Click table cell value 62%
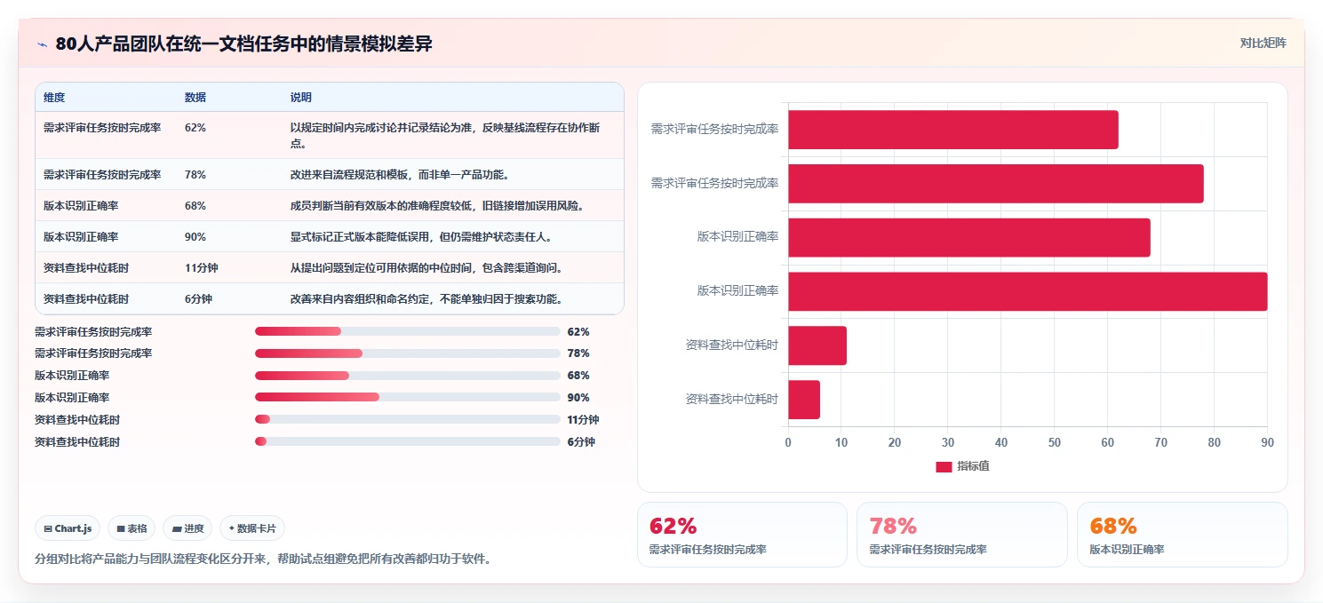The width and height of the screenshot is (1323, 603). pos(195,127)
